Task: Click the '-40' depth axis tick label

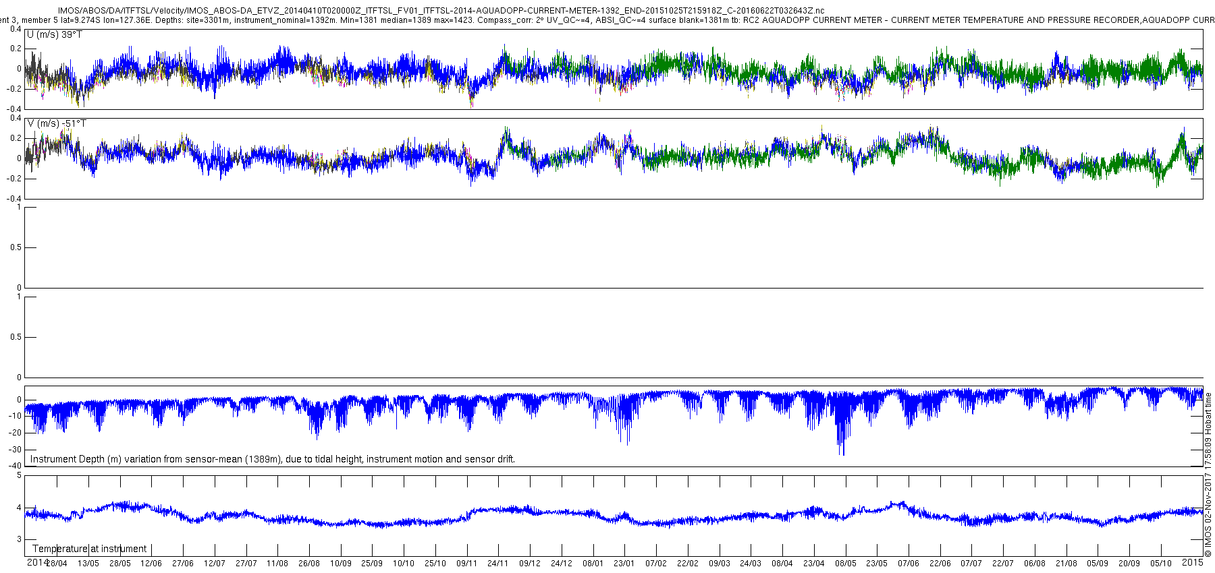Action: pyautogui.click(x=14, y=466)
